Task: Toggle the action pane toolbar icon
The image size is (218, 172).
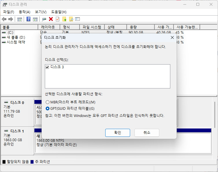Action: 35,19
